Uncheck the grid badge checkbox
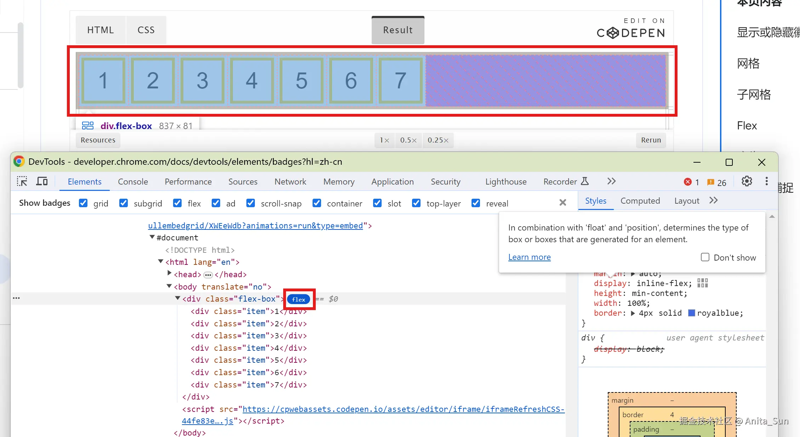 [x=83, y=203]
